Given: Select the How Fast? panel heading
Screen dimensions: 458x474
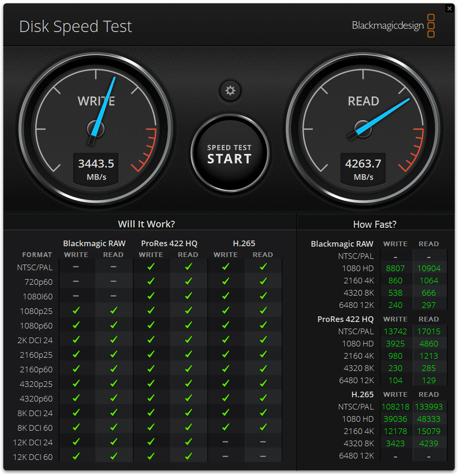Looking at the screenshot, I should coord(375,225).
